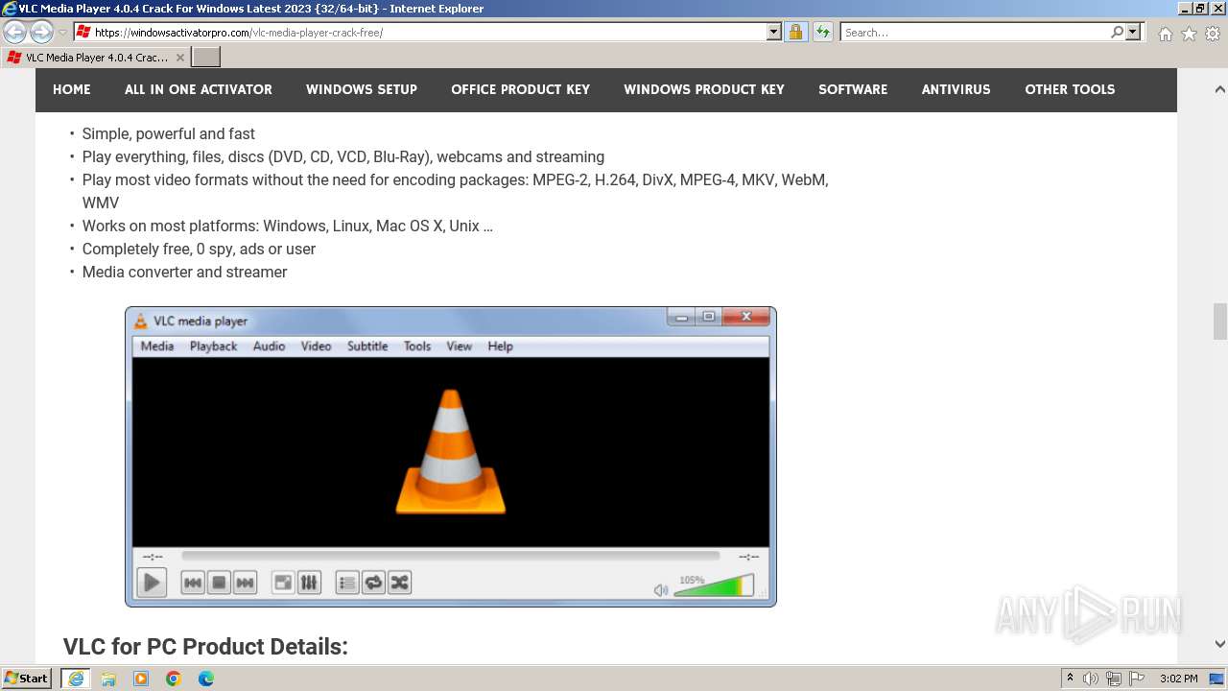
Task: Click the 3:02 PM taskbar clock
Action: (1179, 679)
